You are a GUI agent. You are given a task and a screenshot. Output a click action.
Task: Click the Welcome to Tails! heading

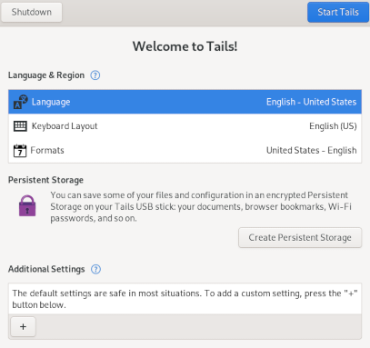185,46
